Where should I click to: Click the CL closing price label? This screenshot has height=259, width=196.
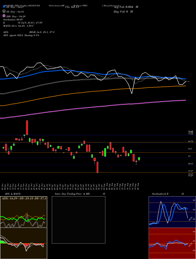[72, 7]
